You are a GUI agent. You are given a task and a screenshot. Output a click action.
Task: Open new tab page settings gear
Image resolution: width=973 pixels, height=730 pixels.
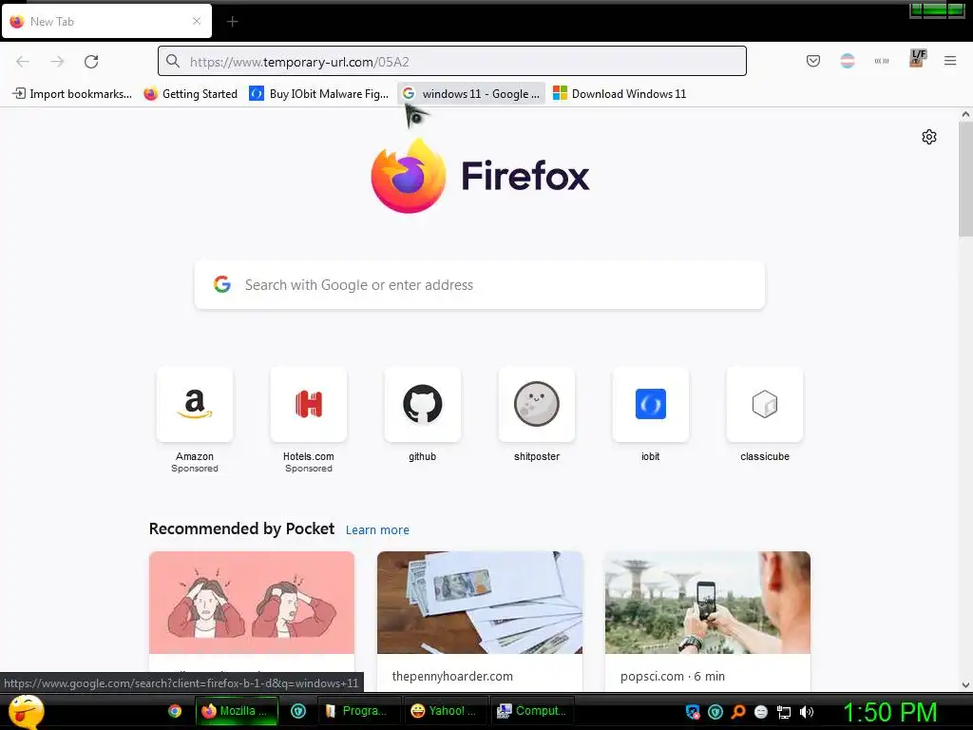click(929, 137)
